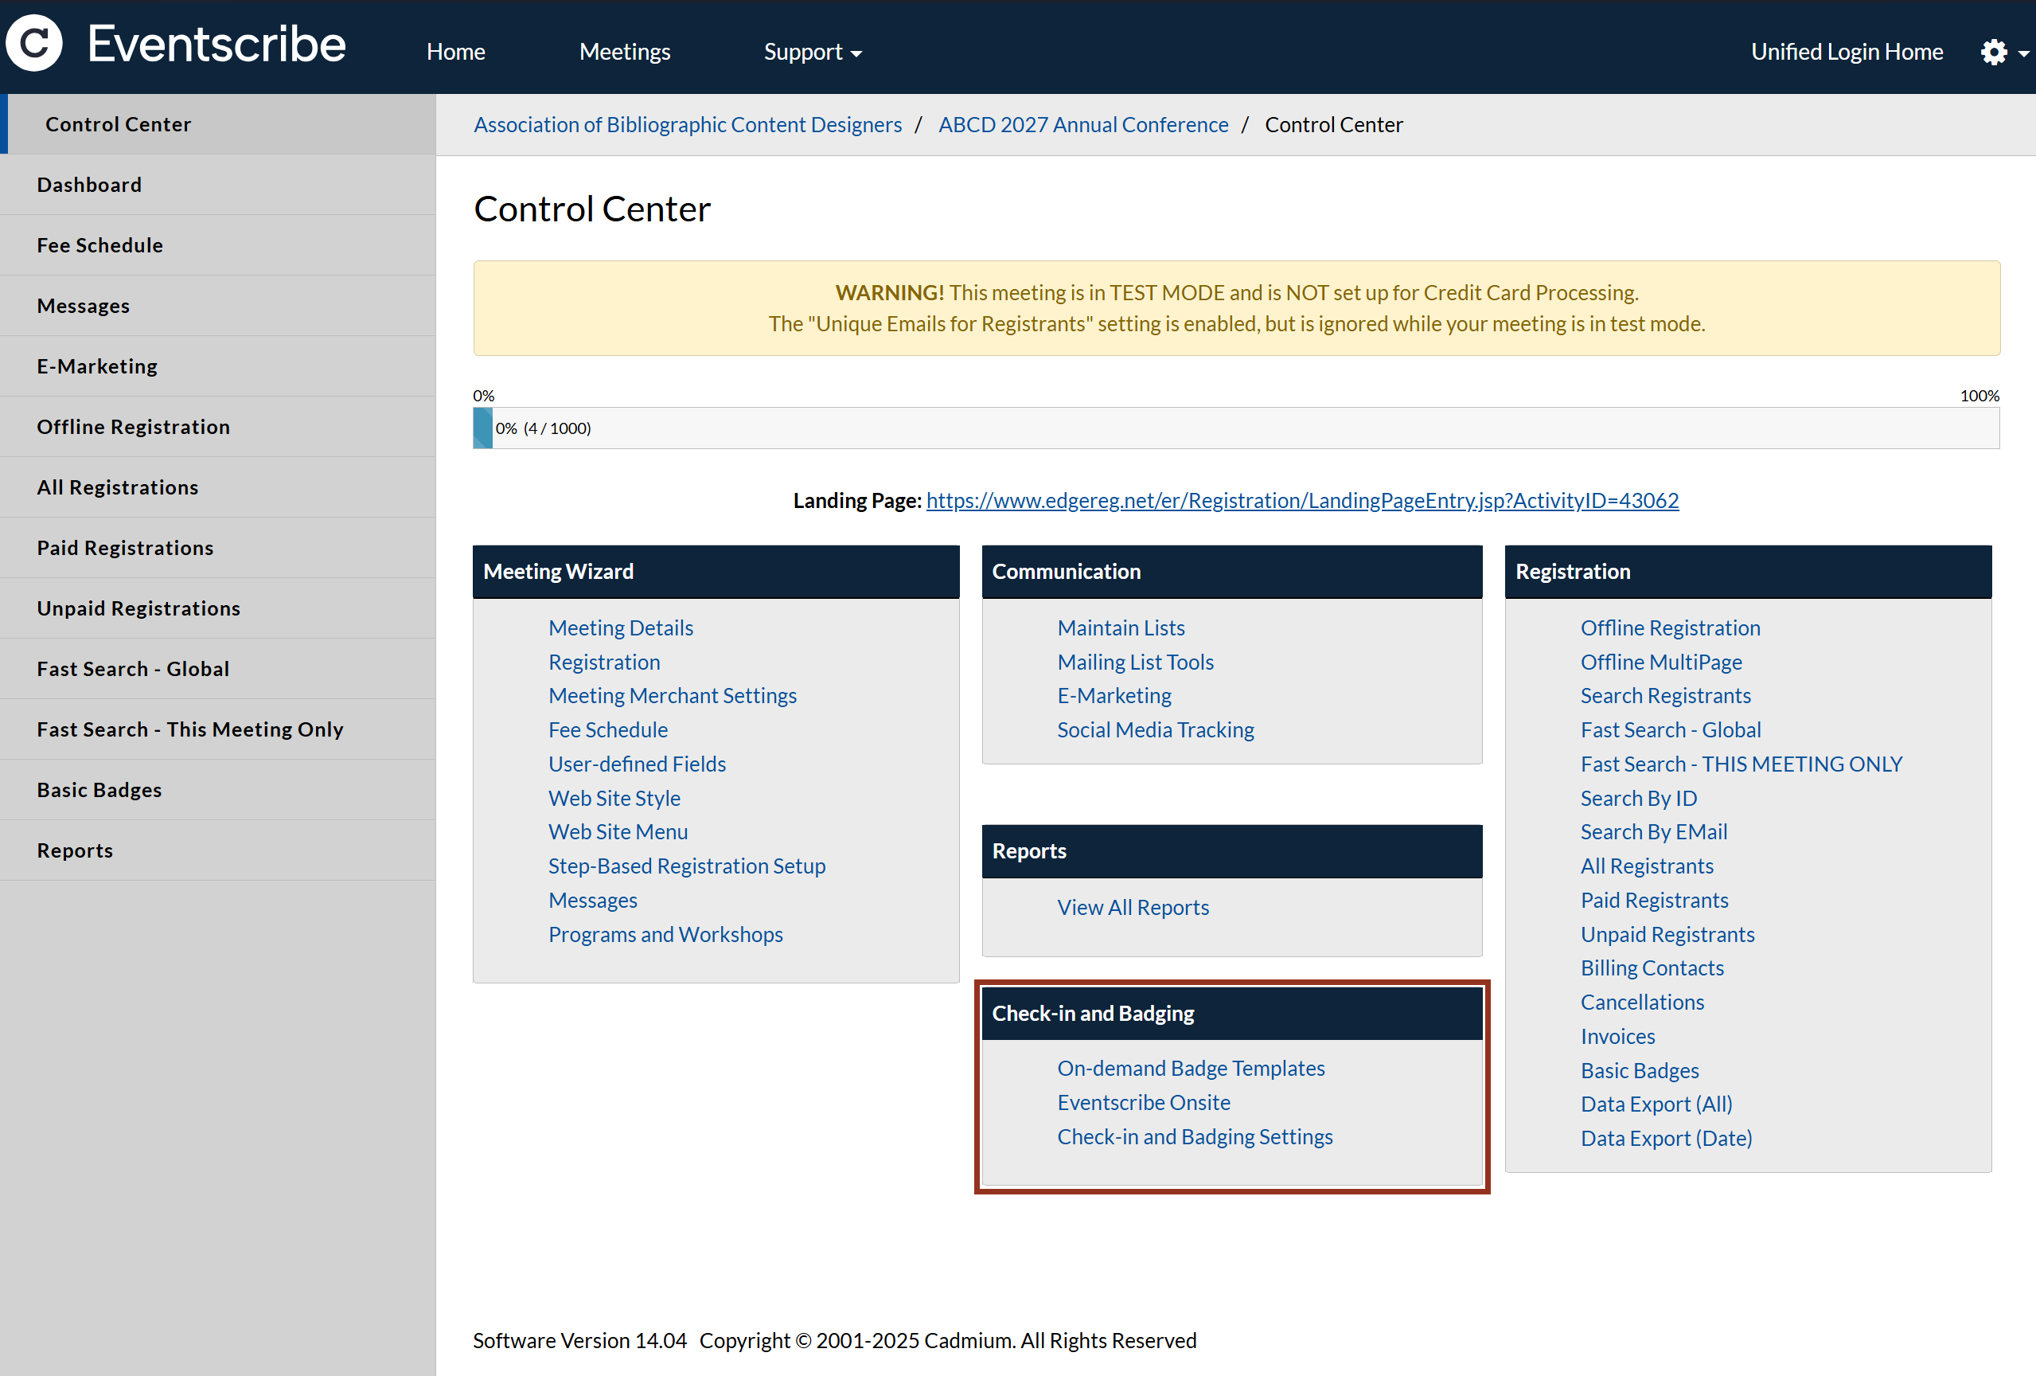Expand the gear menu caret
Viewport: 2036px width, 1376px height.
pos(2022,53)
